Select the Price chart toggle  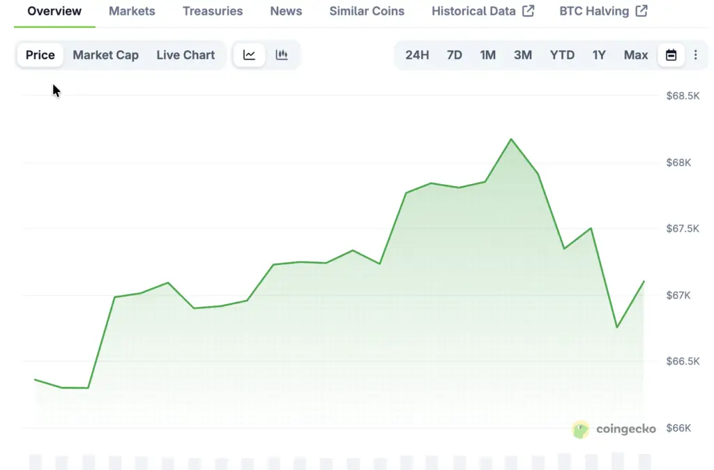click(40, 55)
